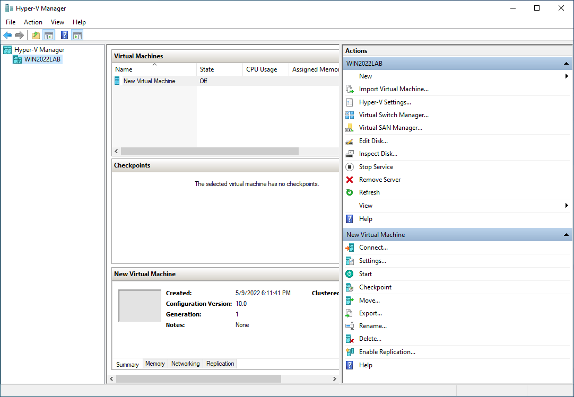Click the Enable Replication... action
The height and width of the screenshot is (397, 574).
(387, 352)
